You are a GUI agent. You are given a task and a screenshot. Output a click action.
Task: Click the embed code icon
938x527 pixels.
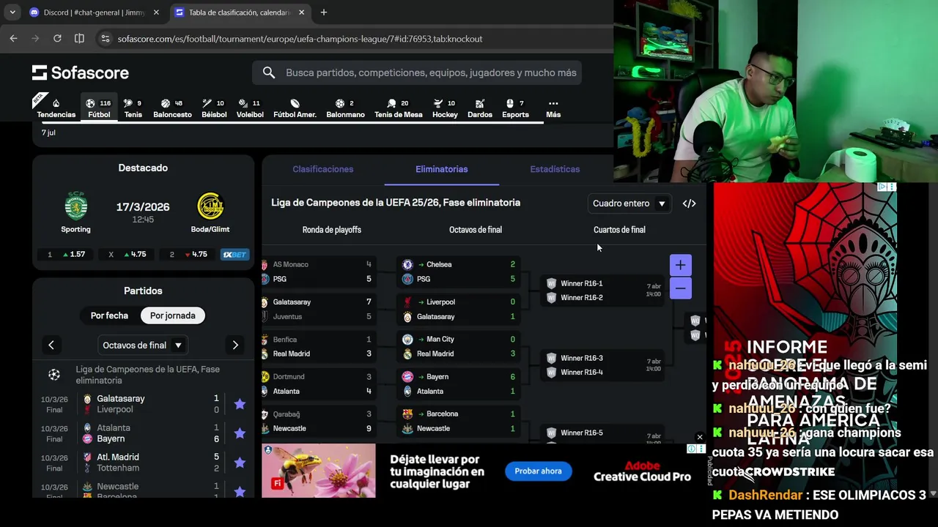click(689, 203)
